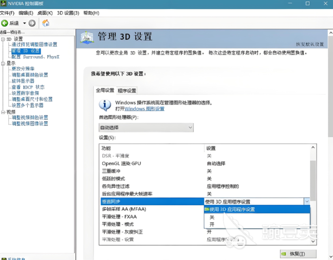Collapse the 显示 tree node
The width and height of the screenshot is (333, 260).
click(3, 64)
